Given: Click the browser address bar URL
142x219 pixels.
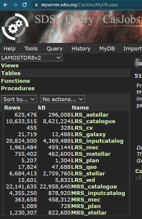Looking at the screenshot, I should click(x=79, y=5).
